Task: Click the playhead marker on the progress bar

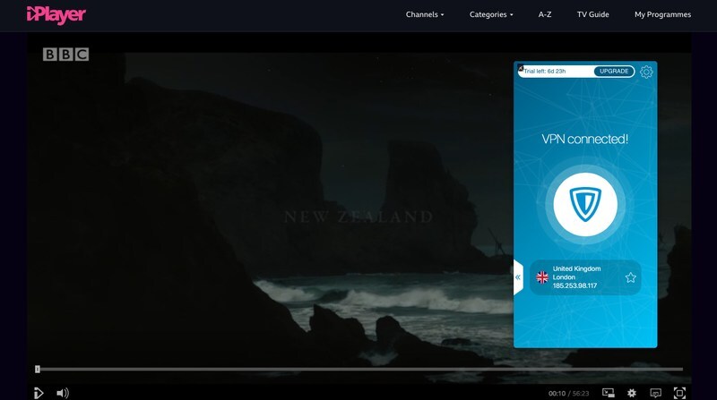Action: 38,369
